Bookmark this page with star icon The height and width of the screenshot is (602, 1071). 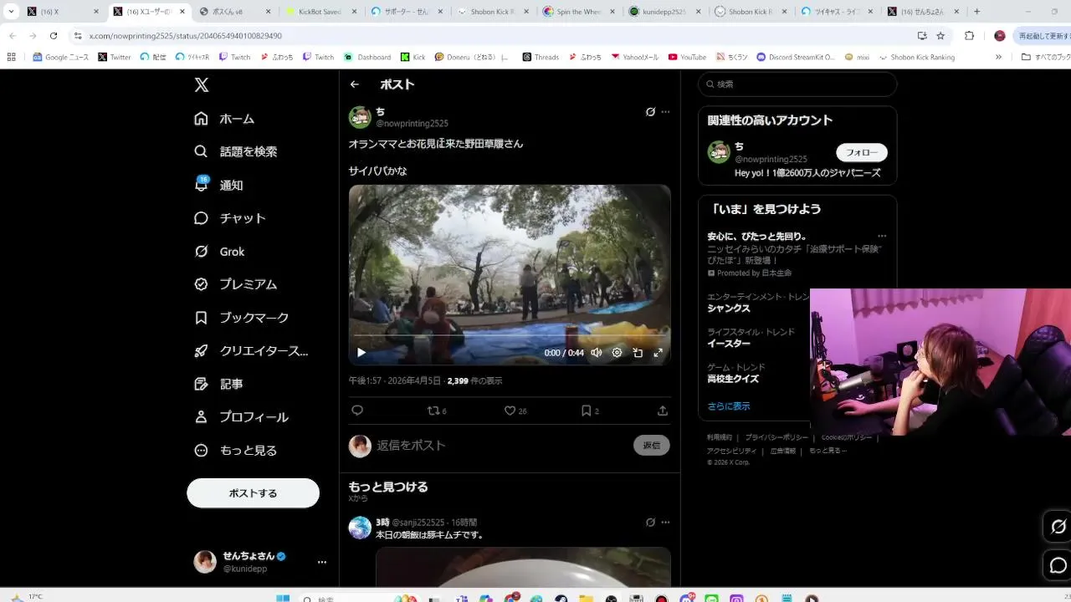click(940, 36)
